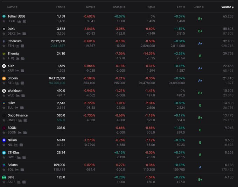This screenshot has width=238, height=187.
Task: Open chart icon for GWEI
Action: click(19, 157)
